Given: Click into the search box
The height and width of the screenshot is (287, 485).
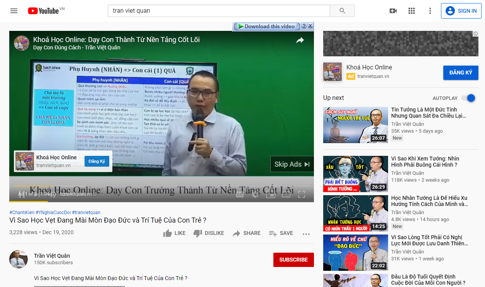Looking at the screenshot, I should click(219, 11).
